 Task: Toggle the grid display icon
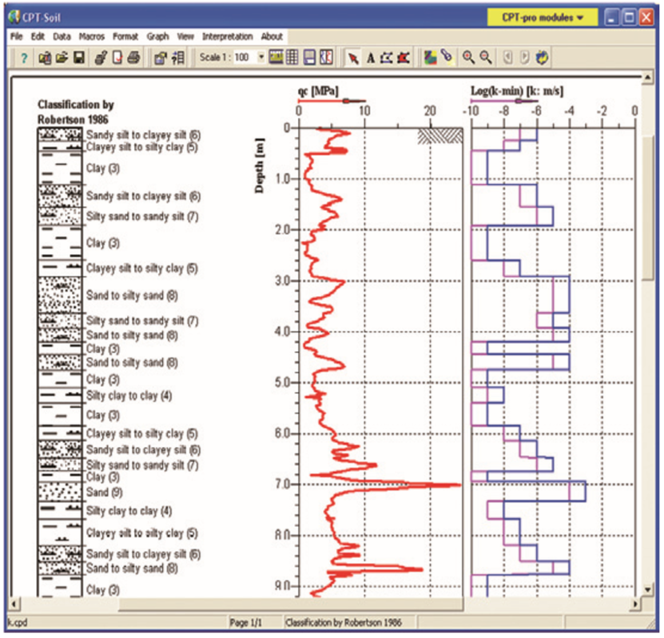292,58
